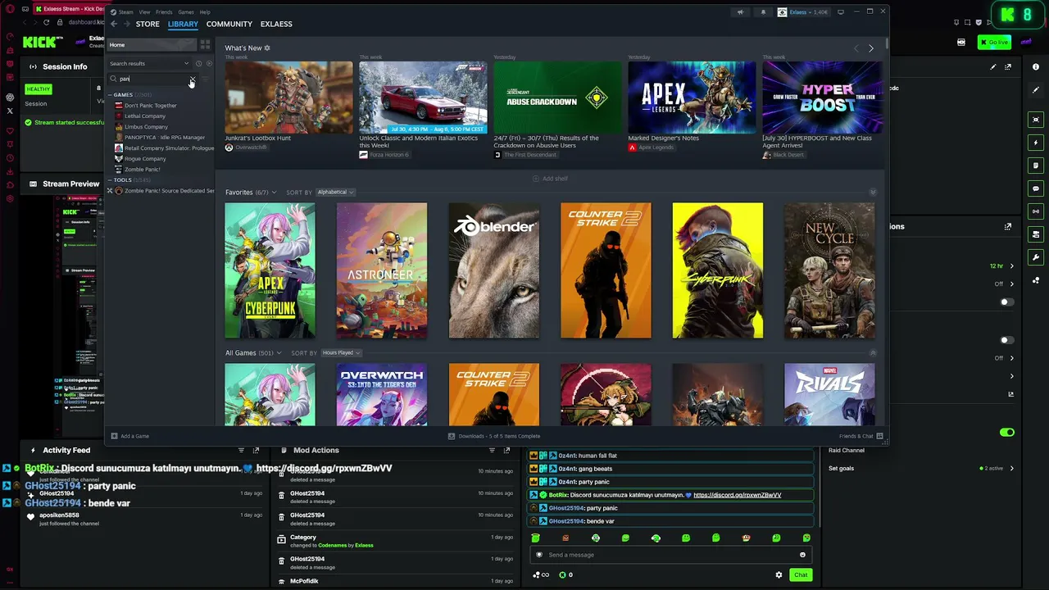Change Favorites sort order from Alphabetical
This screenshot has width=1049, height=590.
point(335,192)
